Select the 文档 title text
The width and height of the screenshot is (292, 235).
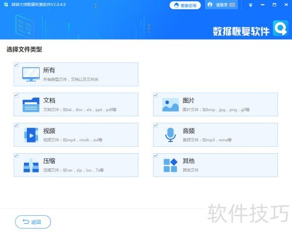49,101
